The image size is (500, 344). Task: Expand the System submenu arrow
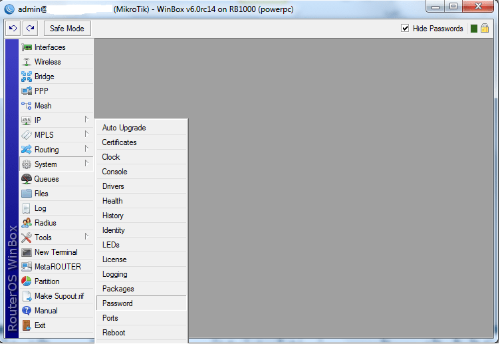[x=86, y=164]
